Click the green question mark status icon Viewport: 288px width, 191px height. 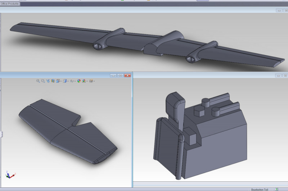(276, 190)
